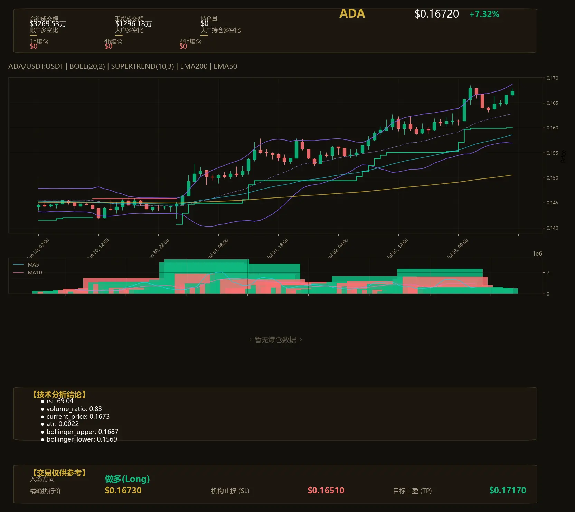The width and height of the screenshot is (575, 512).
Task: Click the 技术分析结论 section heading
Action: click(59, 394)
